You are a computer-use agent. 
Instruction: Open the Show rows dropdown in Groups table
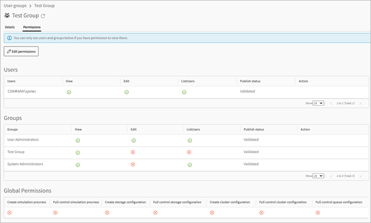click(318, 176)
